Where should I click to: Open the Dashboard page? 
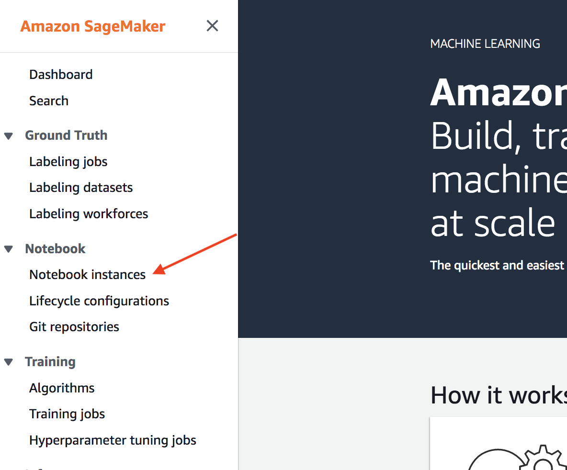pyautogui.click(x=61, y=75)
